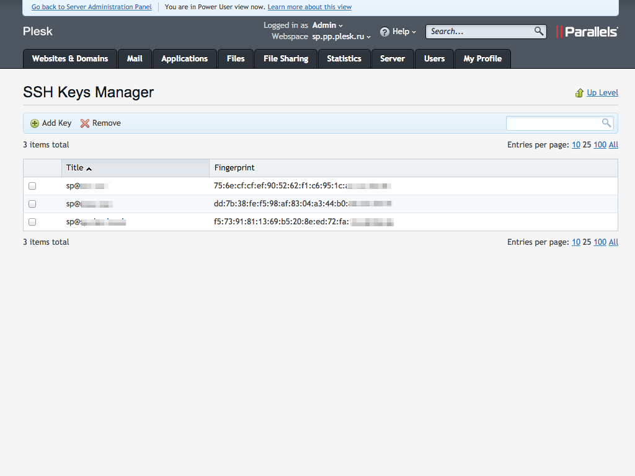Click the Remove button
The height and width of the screenshot is (476, 635).
click(x=100, y=123)
